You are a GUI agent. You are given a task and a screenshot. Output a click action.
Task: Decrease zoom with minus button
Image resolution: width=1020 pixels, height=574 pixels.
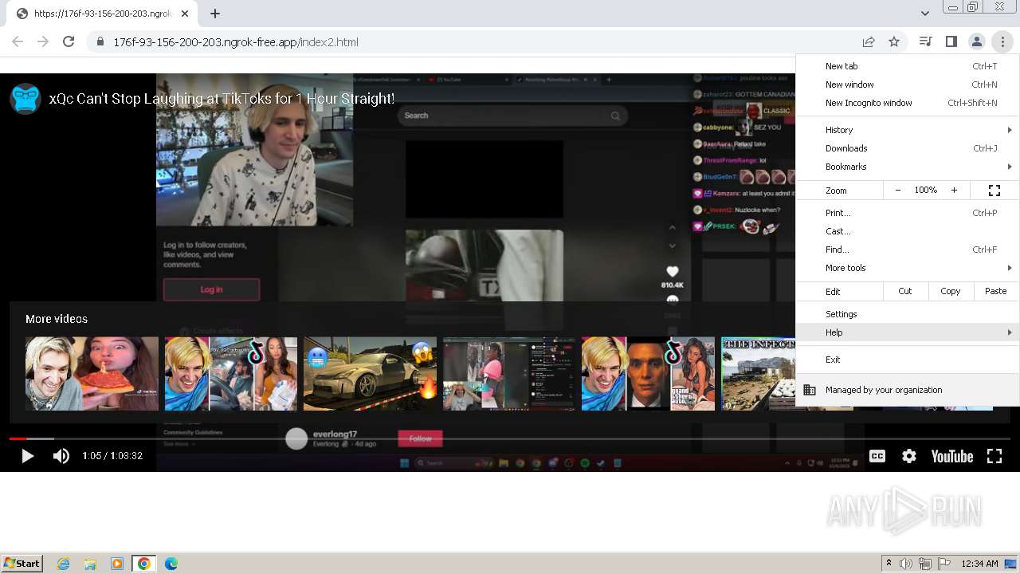point(898,191)
